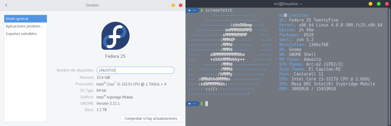Click the Gráficos value Intel Ivybridge Mobile
The height and width of the screenshot is (126, 391).
[115, 97]
